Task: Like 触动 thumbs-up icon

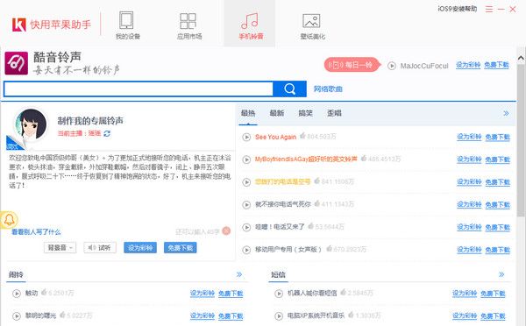Action: (44, 293)
